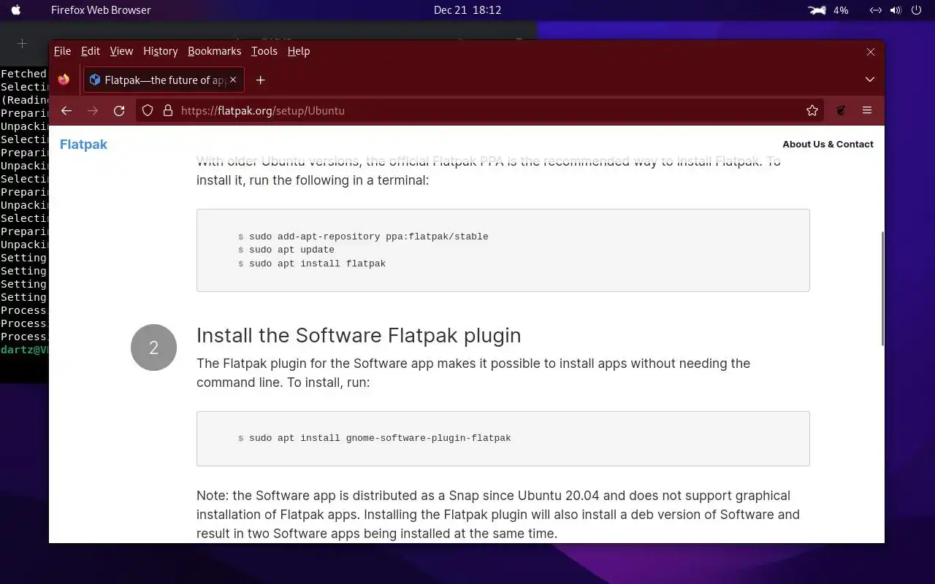Select the Flatpak—the future of apps tab

[164, 80]
